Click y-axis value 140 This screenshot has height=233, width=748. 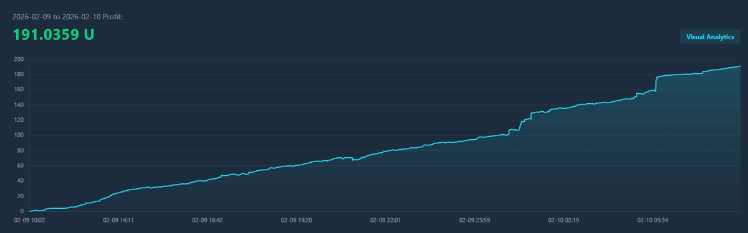[x=18, y=105]
